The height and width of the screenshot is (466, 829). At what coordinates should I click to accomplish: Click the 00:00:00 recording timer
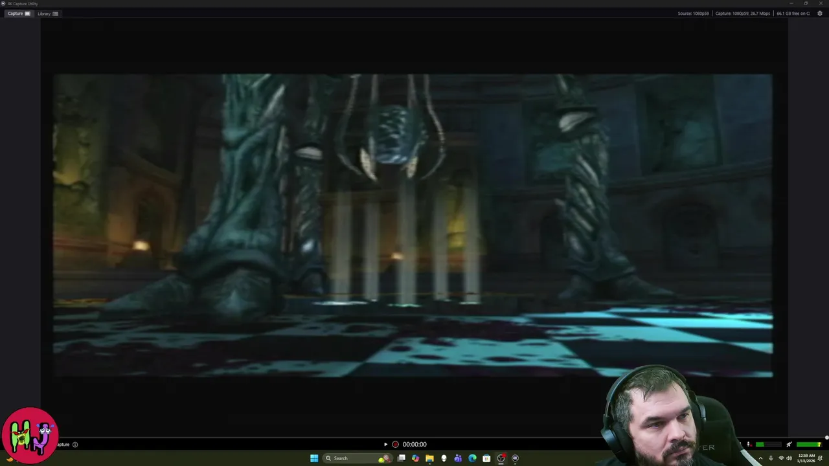click(x=414, y=444)
